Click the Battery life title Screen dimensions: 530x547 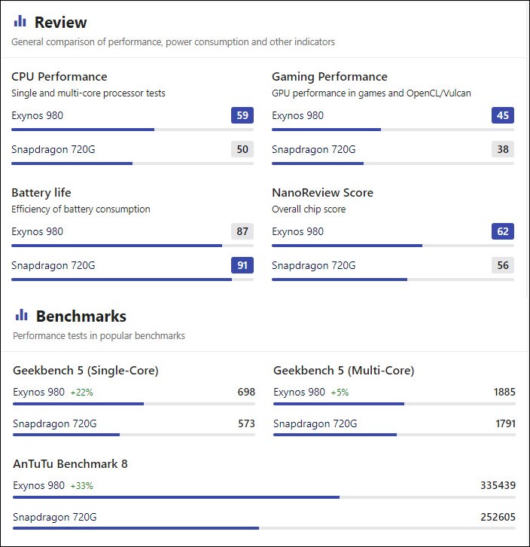point(41,193)
